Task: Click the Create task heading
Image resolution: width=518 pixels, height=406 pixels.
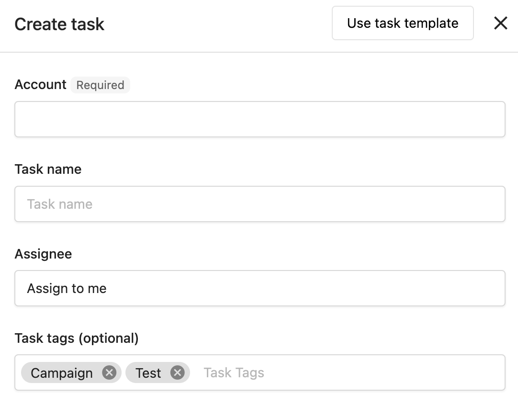Action: pos(59,24)
